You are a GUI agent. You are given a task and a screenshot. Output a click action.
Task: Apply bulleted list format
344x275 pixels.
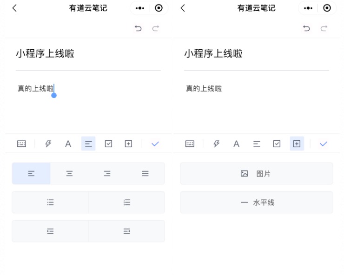pos(50,202)
